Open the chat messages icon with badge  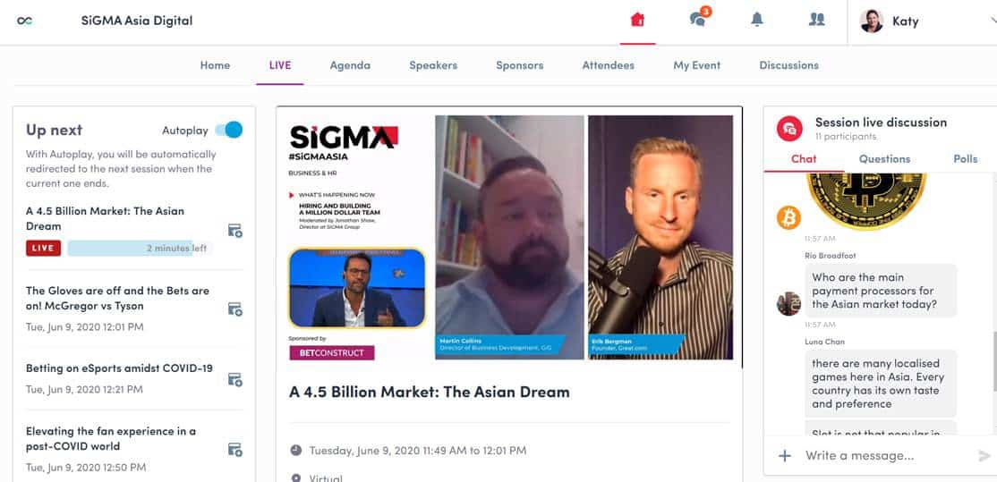(x=699, y=18)
